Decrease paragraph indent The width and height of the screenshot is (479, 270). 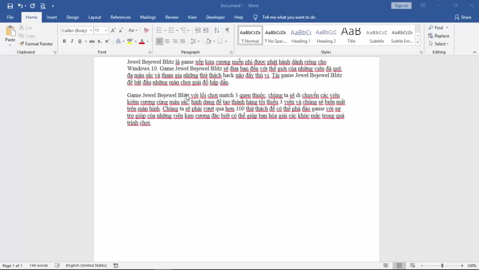coord(198,30)
